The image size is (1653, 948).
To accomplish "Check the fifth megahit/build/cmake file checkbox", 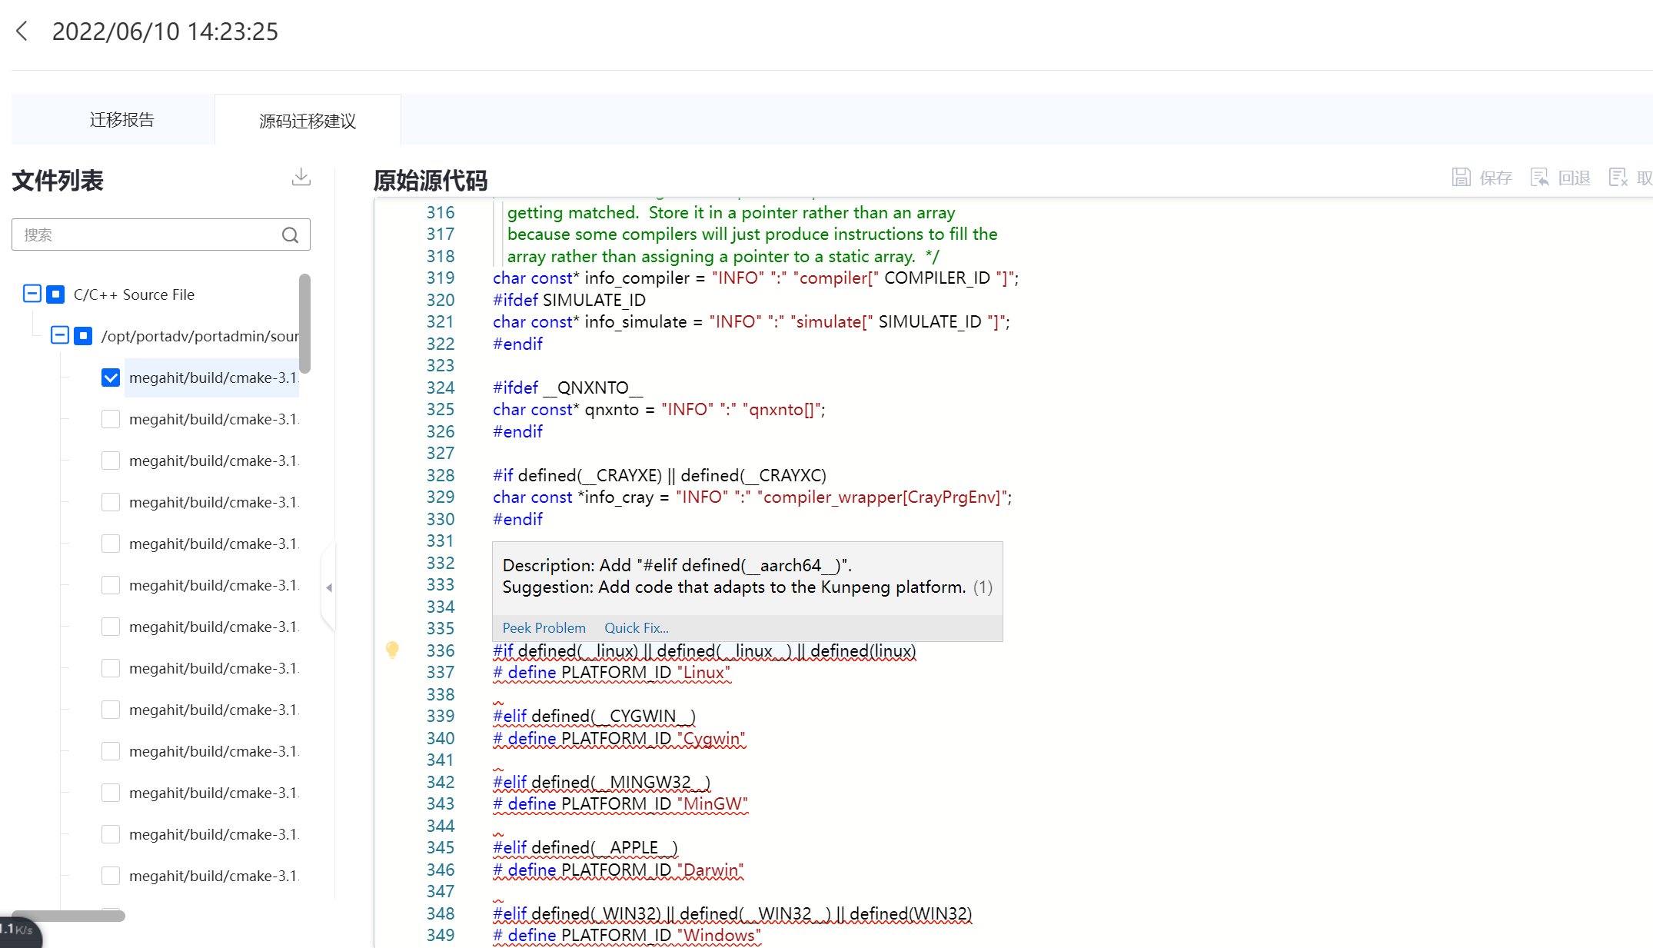I will tap(111, 544).
